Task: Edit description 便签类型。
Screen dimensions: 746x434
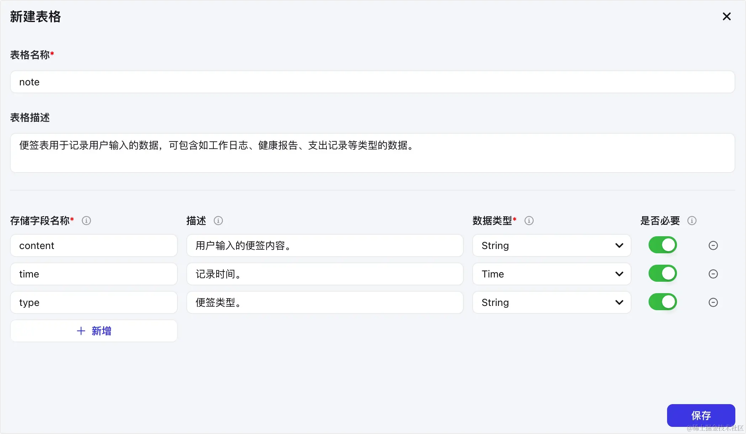Action: [x=325, y=302]
